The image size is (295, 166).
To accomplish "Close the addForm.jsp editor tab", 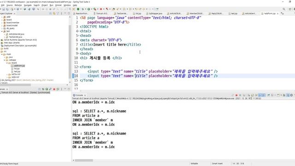I will pyautogui.click(x=277, y=13).
